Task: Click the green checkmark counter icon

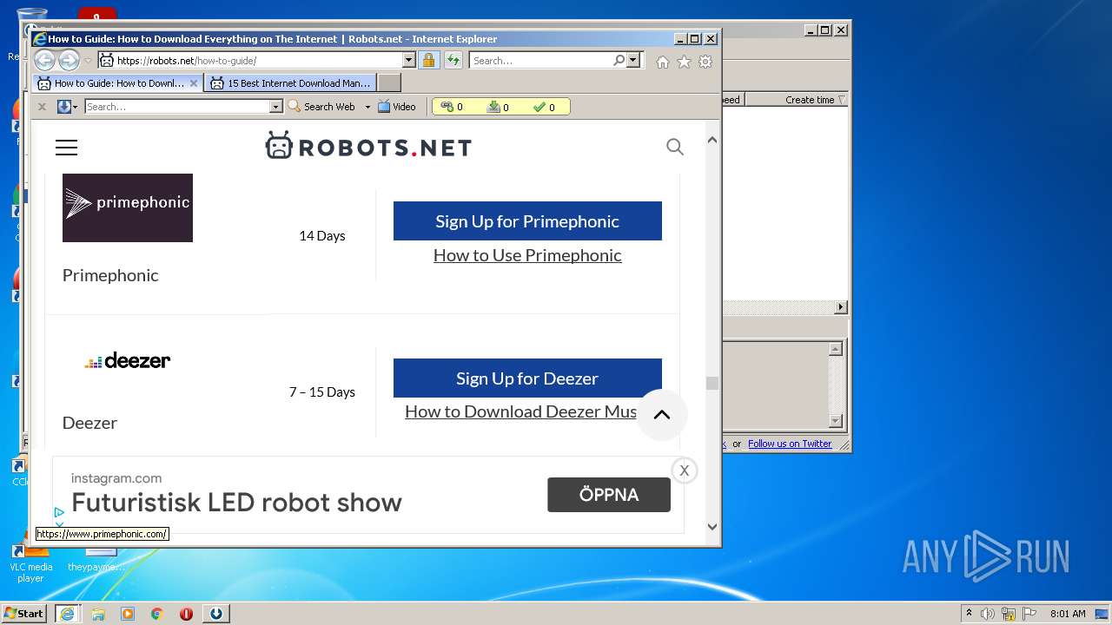Action: point(539,107)
